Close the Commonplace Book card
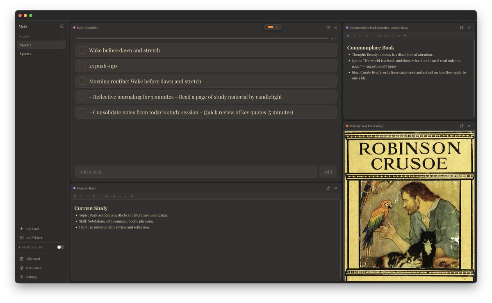Viewport: 492px width, 303px height. pyautogui.click(x=469, y=27)
